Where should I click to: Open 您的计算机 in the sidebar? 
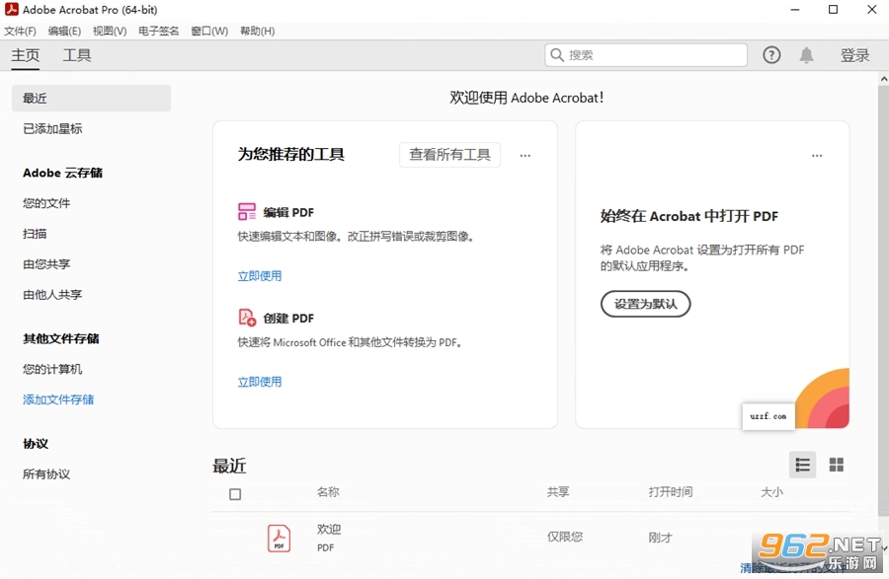[x=52, y=370]
